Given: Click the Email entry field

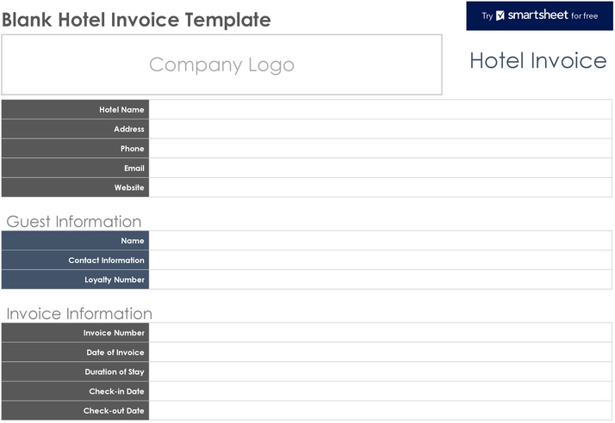Looking at the screenshot, I should click(x=380, y=168).
